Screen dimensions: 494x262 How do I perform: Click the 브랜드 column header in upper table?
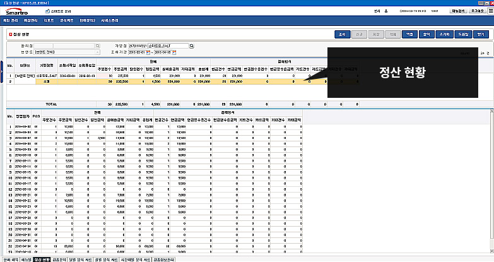(25, 66)
